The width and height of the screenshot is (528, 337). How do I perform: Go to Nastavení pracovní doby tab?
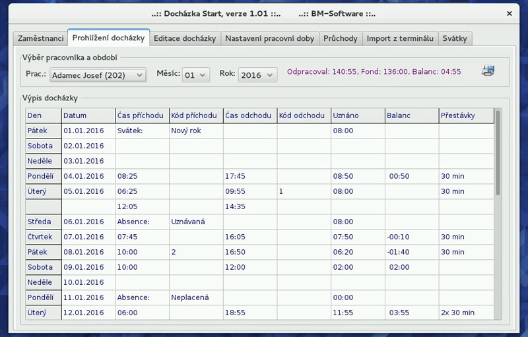click(x=269, y=38)
